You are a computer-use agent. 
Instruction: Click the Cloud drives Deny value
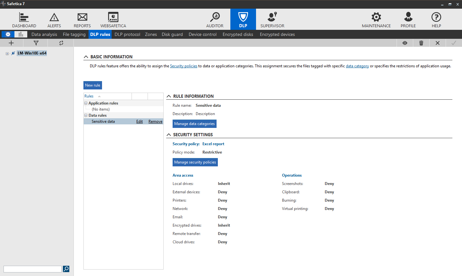(x=222, y=242)
